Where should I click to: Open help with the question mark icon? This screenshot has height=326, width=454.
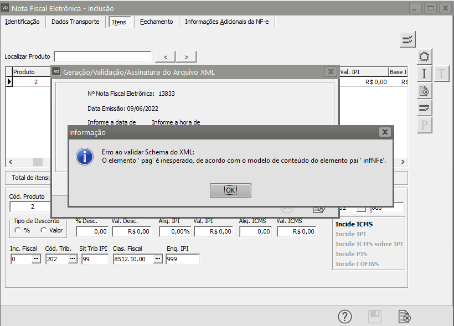point(345,317)
